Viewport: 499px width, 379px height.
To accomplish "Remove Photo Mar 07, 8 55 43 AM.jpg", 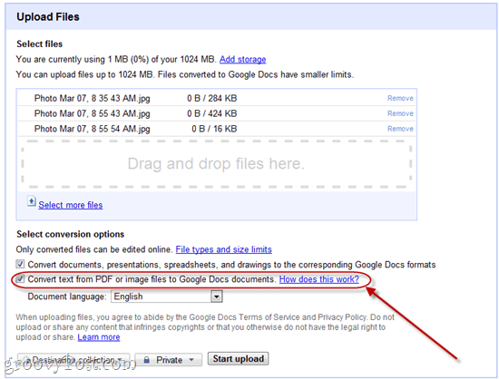I will coord(400,113).
